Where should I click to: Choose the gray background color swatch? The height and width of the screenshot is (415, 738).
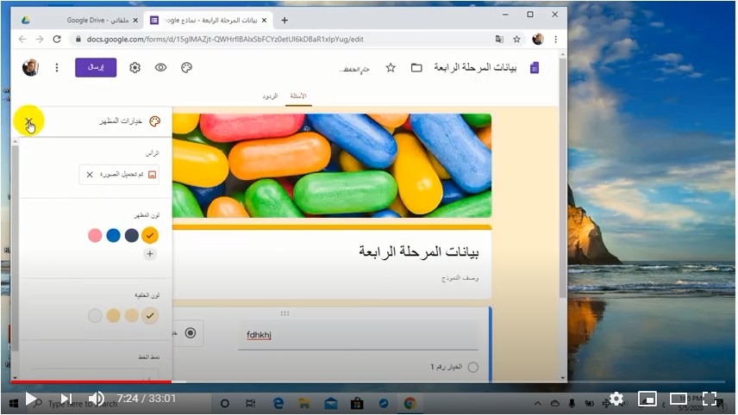(x=95, y=315)
